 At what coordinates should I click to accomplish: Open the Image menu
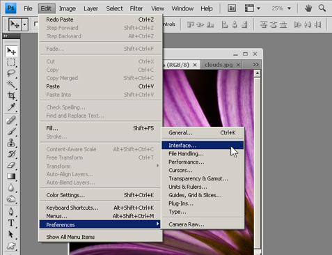click(68, 8)
